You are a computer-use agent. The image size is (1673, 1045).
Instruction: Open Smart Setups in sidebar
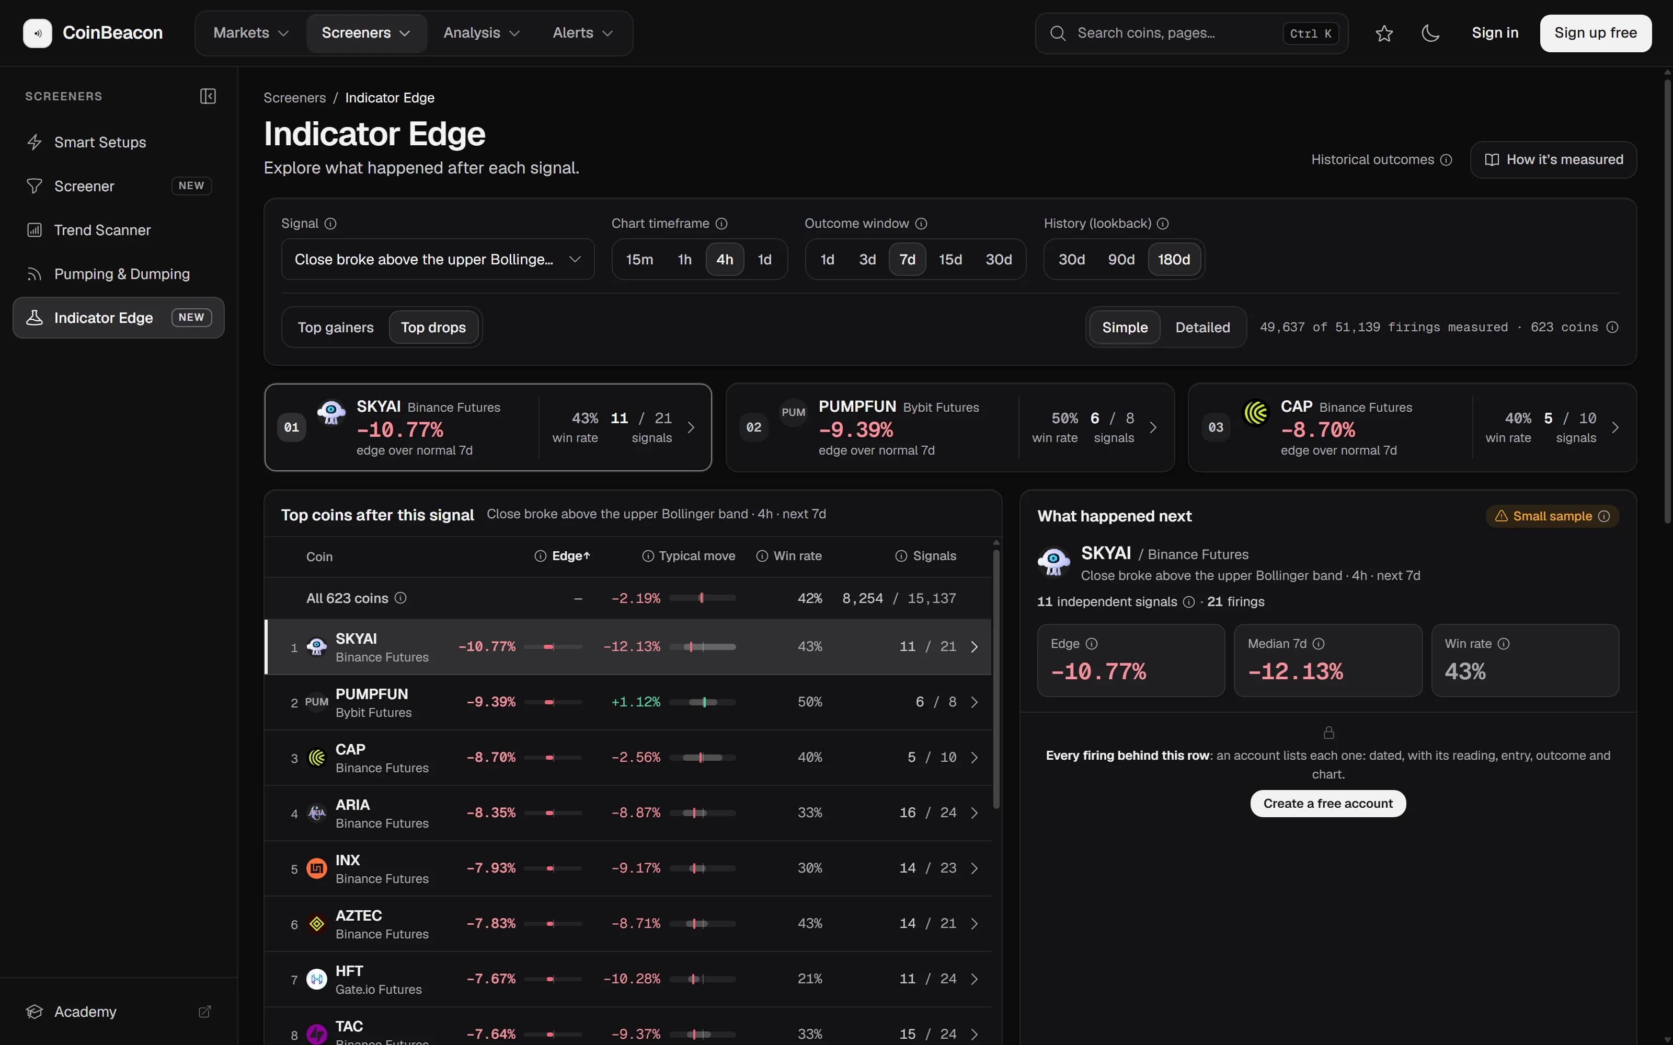point(118,142)
